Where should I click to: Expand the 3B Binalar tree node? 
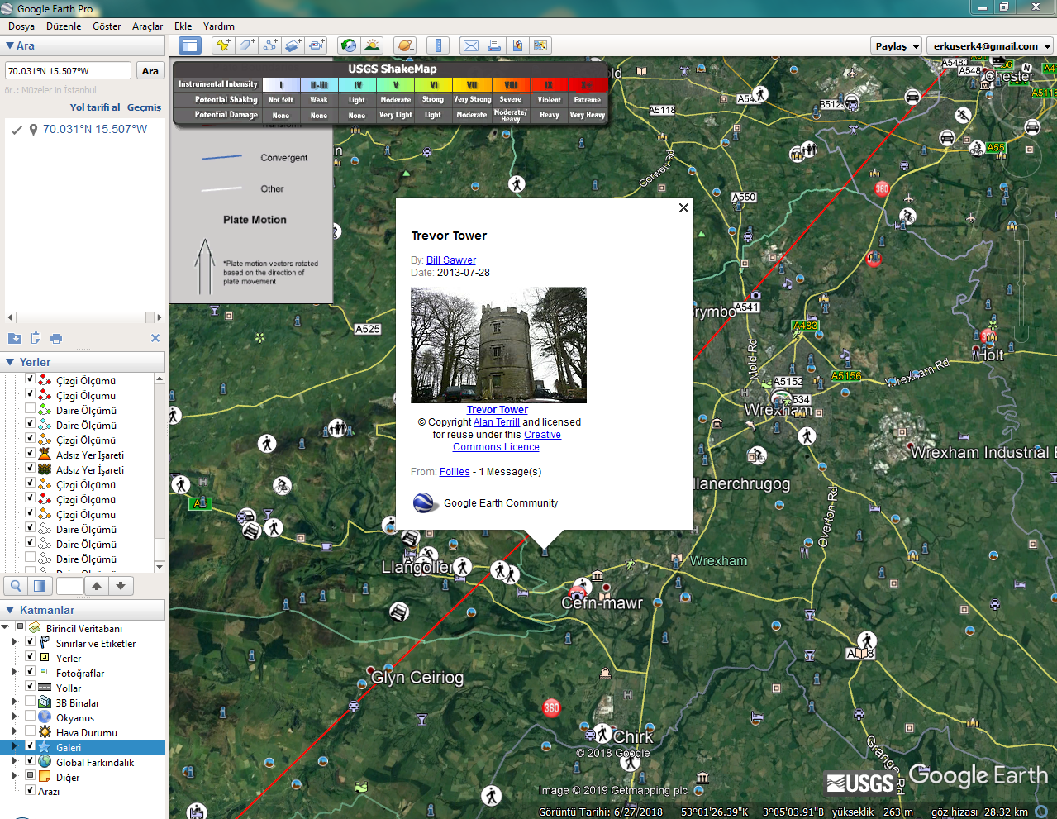coord(14,702)
